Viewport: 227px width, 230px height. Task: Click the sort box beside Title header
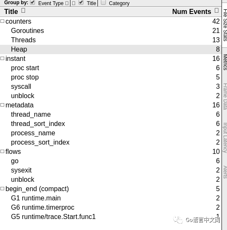pos(23,11)
